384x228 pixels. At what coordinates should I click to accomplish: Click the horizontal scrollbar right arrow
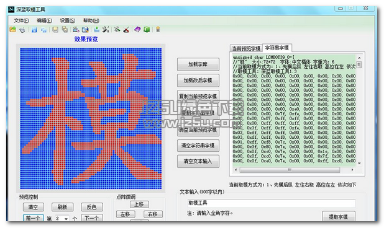click(352, 170)
